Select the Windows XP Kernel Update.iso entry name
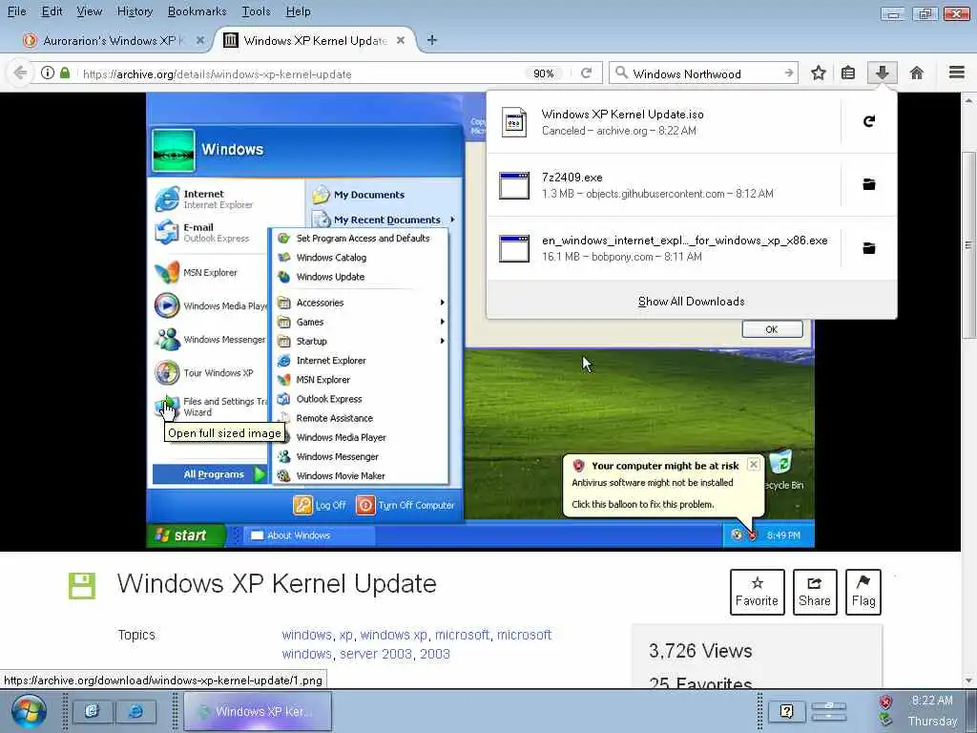 622,115
